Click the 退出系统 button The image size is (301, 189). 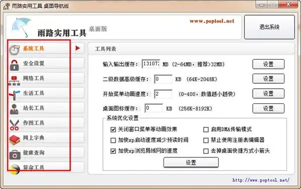pyautogui.click(x=269, y=27)
